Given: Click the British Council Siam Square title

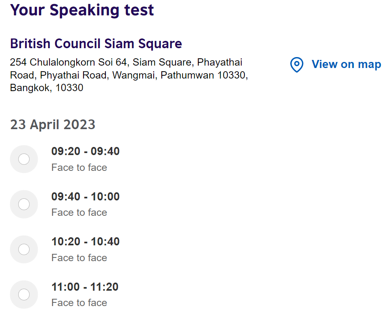Looking at the screenshot, I should tap(96, 44).
